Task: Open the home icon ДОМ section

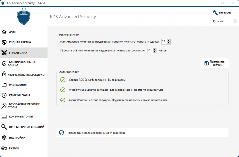Action: (x=4, y=32)
